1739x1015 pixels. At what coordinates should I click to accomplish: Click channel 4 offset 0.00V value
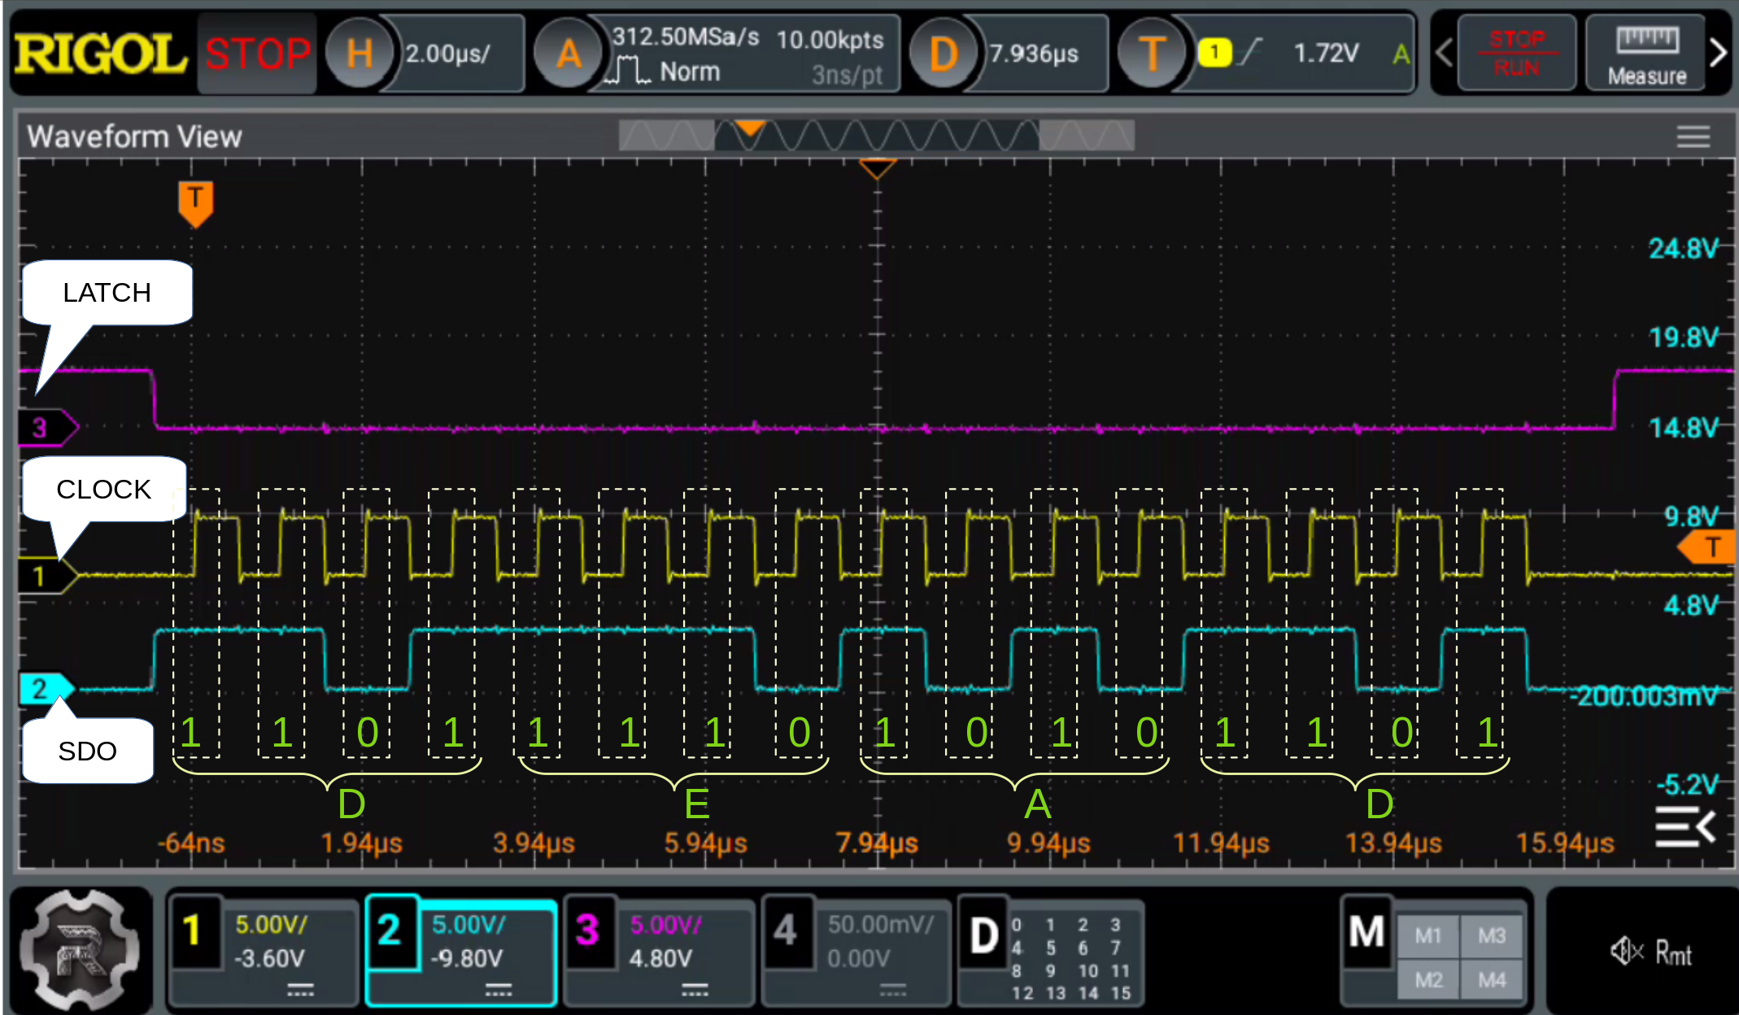tap(857, 959)
